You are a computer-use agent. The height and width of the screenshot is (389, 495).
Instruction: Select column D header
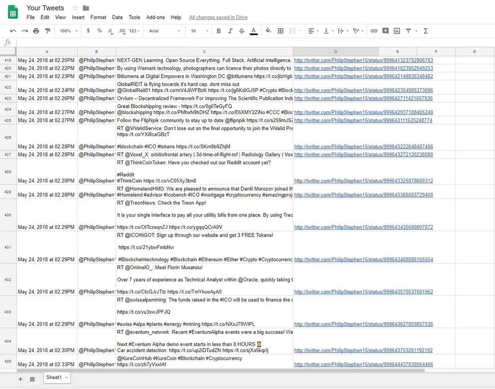click(x=335, y=51)
